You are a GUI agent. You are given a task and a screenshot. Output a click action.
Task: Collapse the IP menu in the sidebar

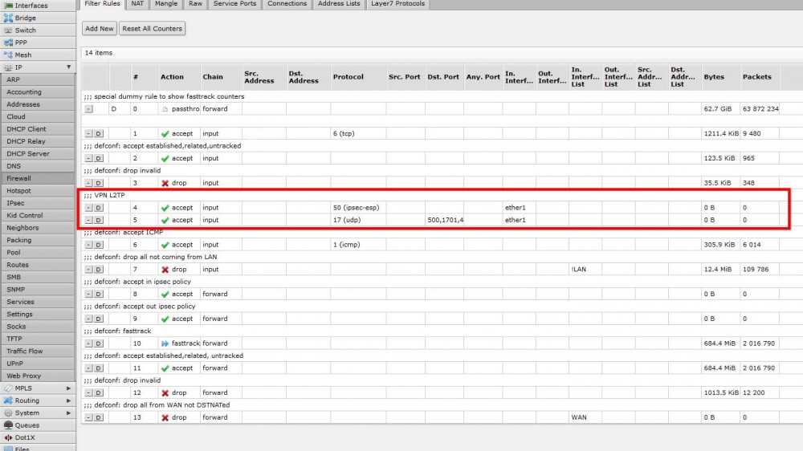68,67
